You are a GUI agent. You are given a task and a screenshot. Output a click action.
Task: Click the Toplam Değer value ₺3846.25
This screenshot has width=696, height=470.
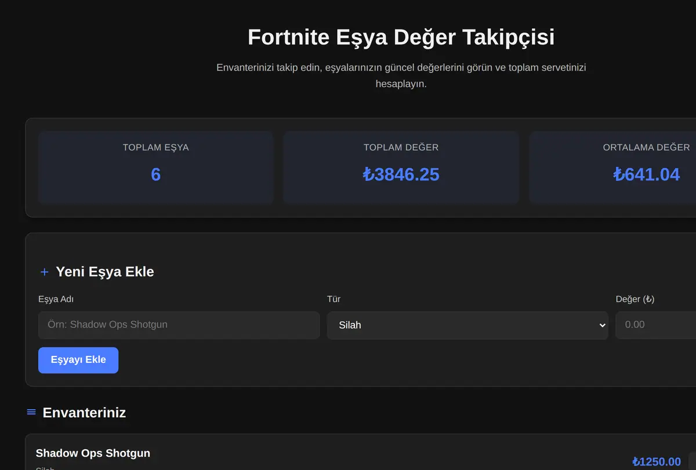(401, 174)
